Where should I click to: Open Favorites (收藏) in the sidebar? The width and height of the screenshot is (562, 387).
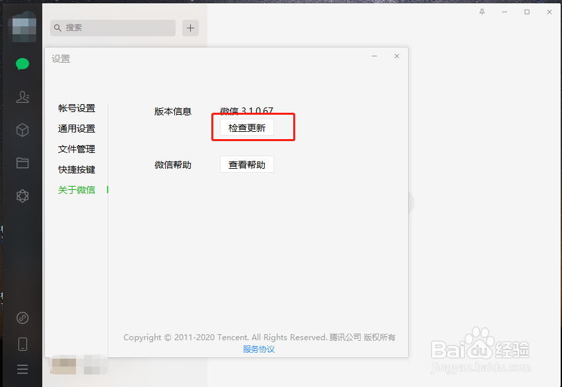point(22,130)
